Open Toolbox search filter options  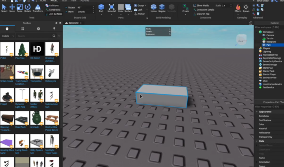click(59, 36)
